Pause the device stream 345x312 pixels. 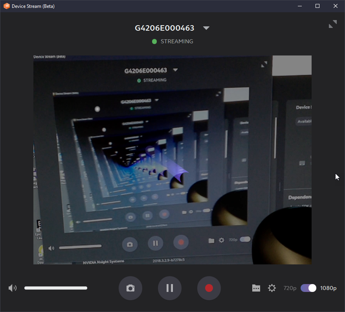coord(169,288)
